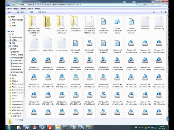This screenshot has height=130, width=174.
Task: Select the Windows XP SP3.vmdk.lck folder
Action: (76, 23)
